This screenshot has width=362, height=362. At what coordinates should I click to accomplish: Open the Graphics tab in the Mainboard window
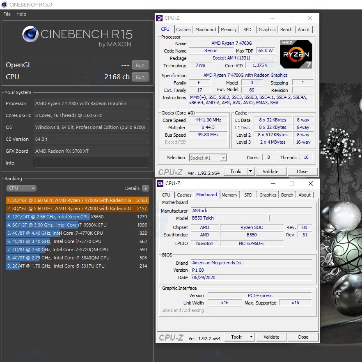(268, 195)
